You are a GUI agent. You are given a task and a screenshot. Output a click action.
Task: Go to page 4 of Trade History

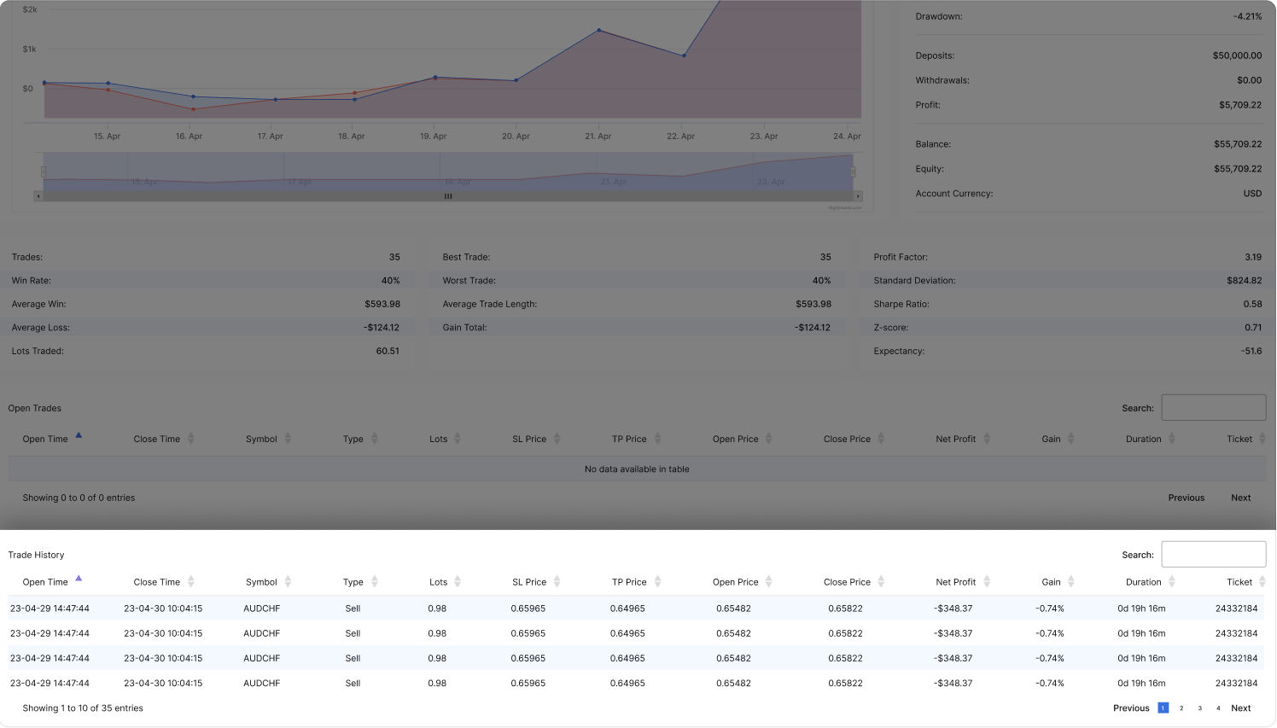coord(1218,708)
